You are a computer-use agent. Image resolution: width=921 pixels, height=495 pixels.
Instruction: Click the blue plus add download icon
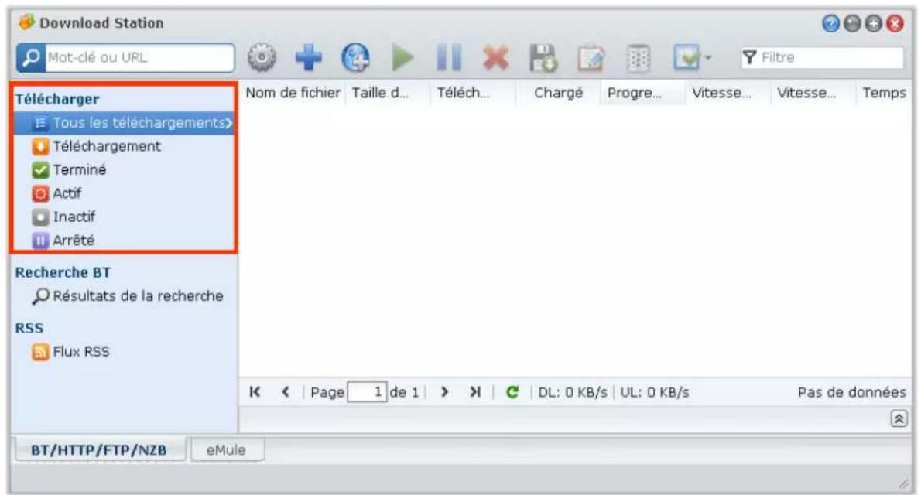(x=308, y=57)
